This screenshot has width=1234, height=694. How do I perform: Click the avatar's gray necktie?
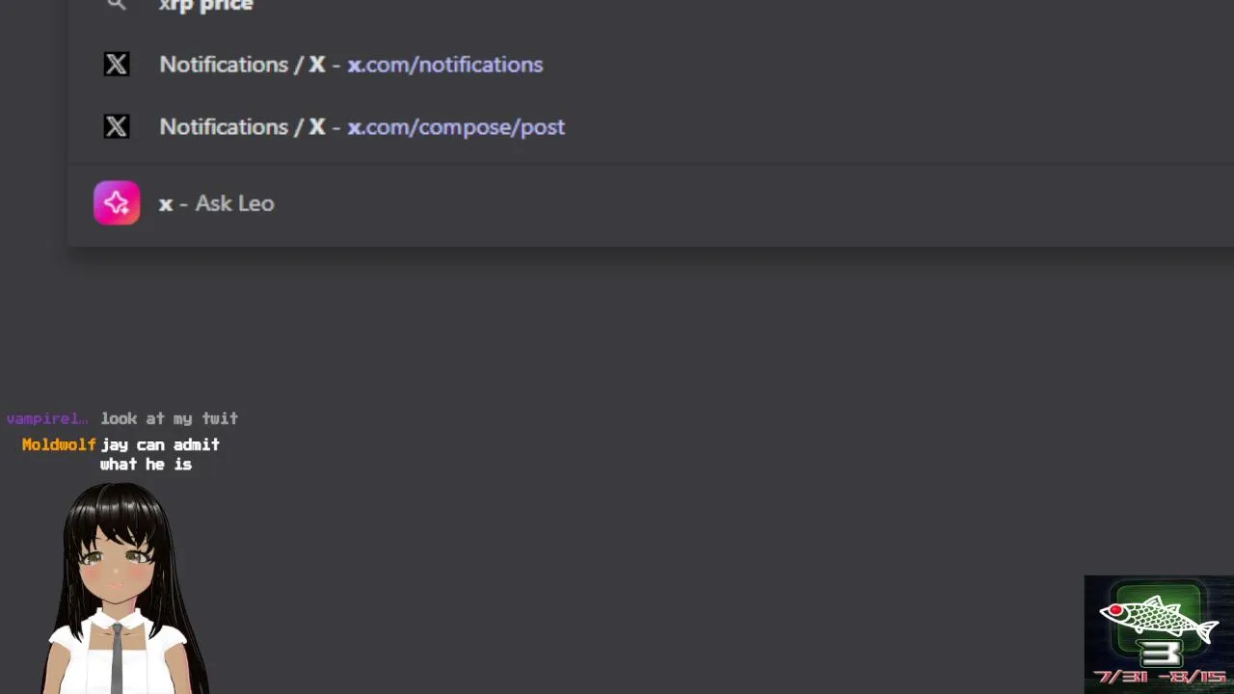coord(117,657)
